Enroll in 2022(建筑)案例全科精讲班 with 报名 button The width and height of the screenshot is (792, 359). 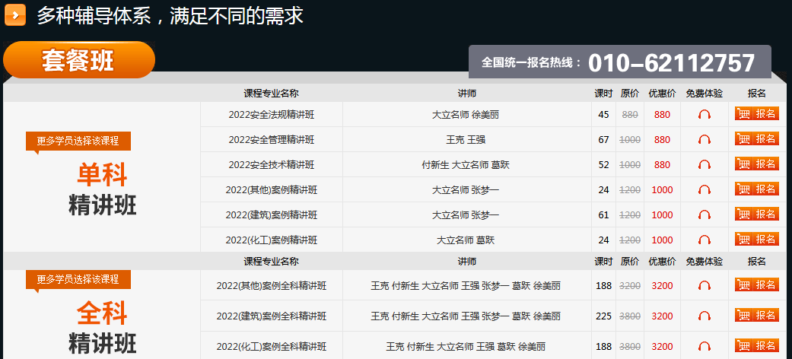(757, 315)
